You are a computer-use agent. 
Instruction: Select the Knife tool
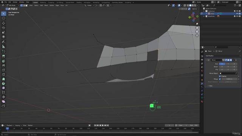coord(3,75)
